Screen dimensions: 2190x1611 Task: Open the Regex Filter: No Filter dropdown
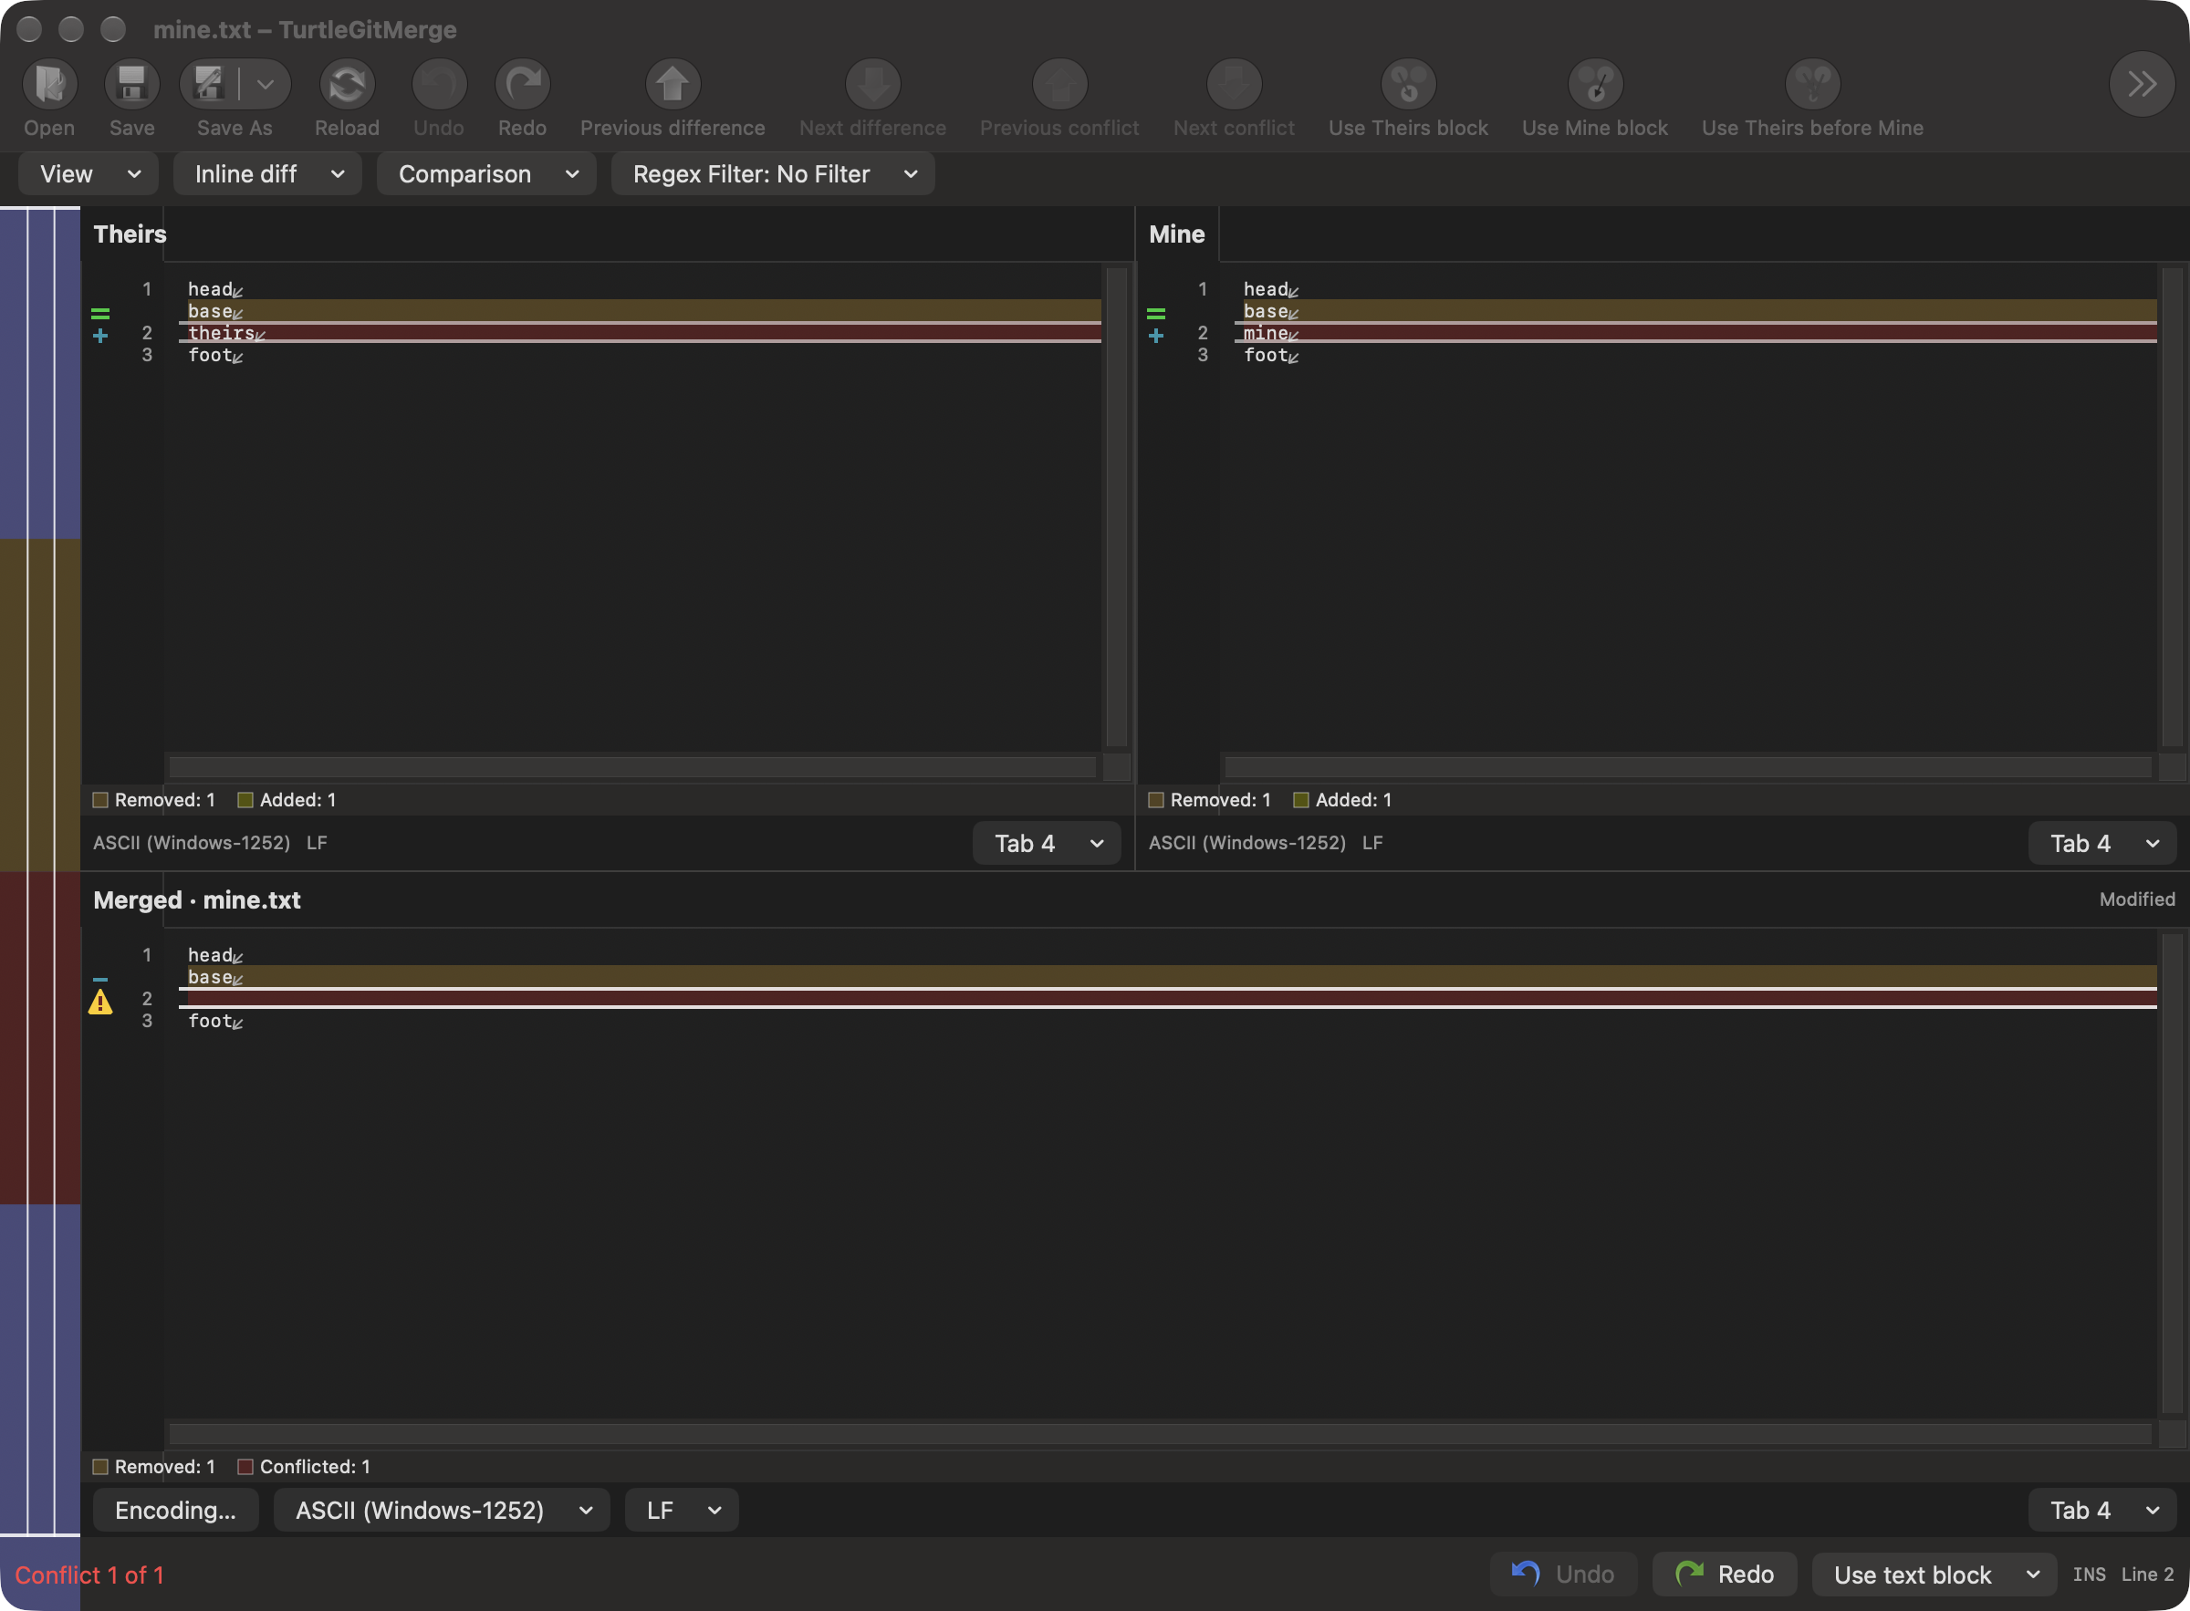point(774,173)
